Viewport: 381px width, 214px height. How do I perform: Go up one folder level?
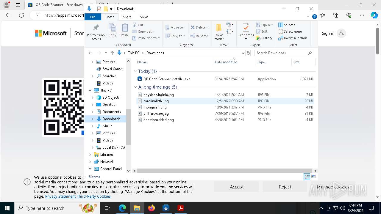pyautogui.click(x=112, y=53)
